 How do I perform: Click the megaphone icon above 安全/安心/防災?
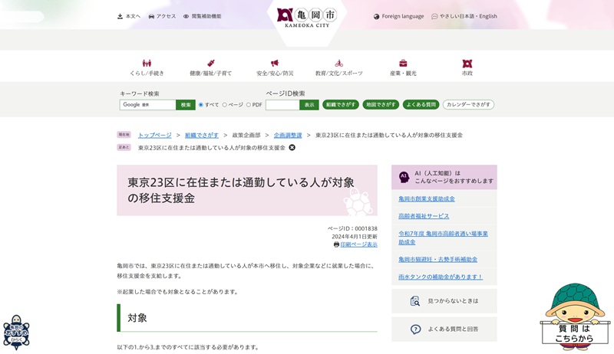click(x=275, y=64)
